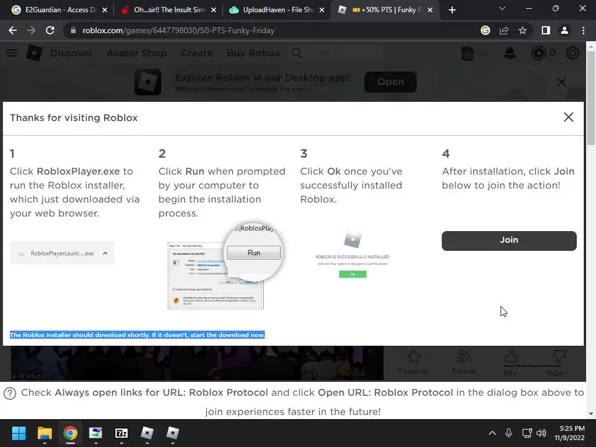Close the Funky Friday tab
Screen dimensions: 596x447
(x=430, y=10)
